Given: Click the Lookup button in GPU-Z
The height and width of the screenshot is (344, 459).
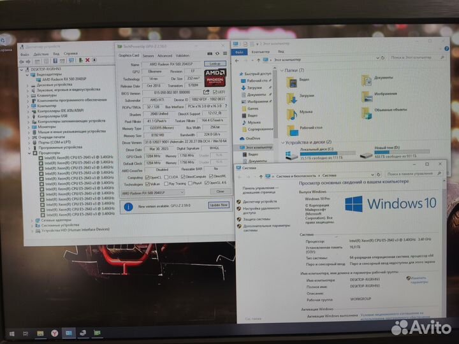Looking at the screenshot, I should pos(214,64).
